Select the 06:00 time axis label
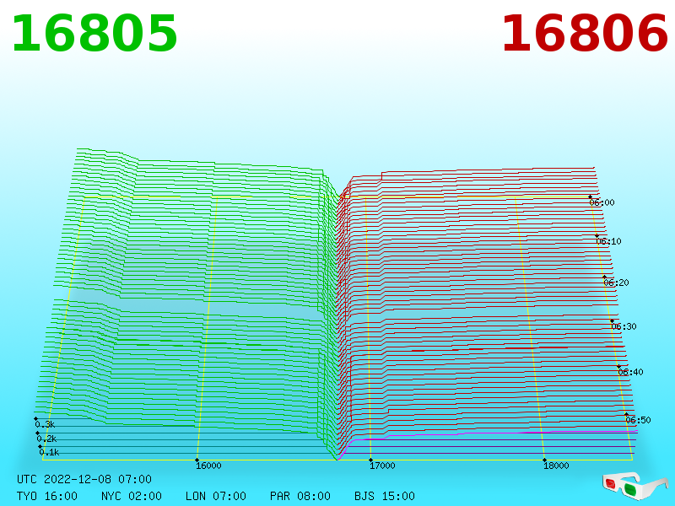675x506 pixels. coord(602,202)
